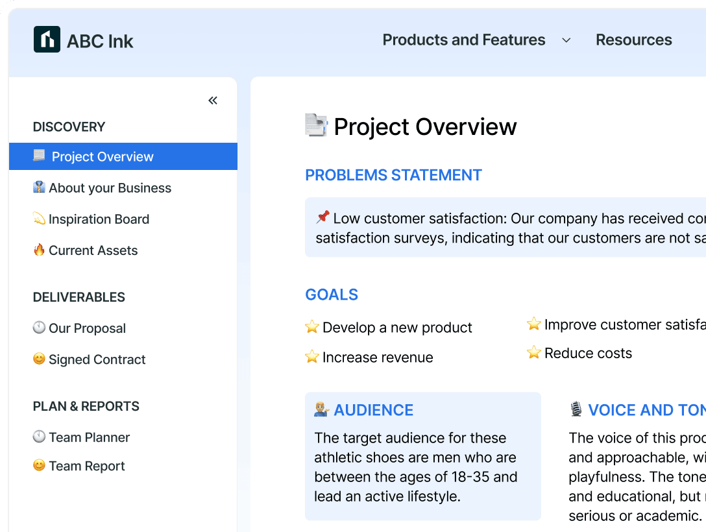Click the DISCOVERY section header
Viewport: 706px width, 532px height.
pyautogui.click(x=69, y=127)
